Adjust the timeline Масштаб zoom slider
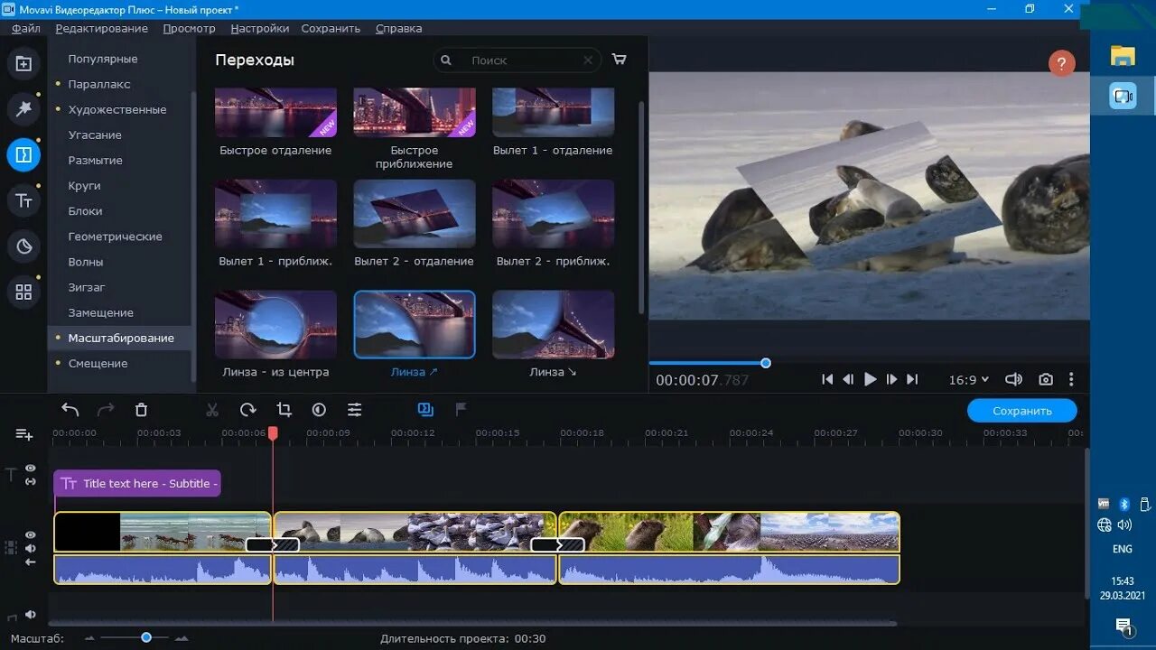Image resolution: width=1156 pixels, height=650 pixels. tap(146, 637)
